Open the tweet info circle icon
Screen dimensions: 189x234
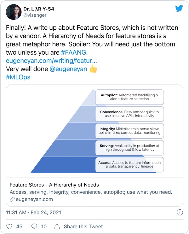[180, 212]
